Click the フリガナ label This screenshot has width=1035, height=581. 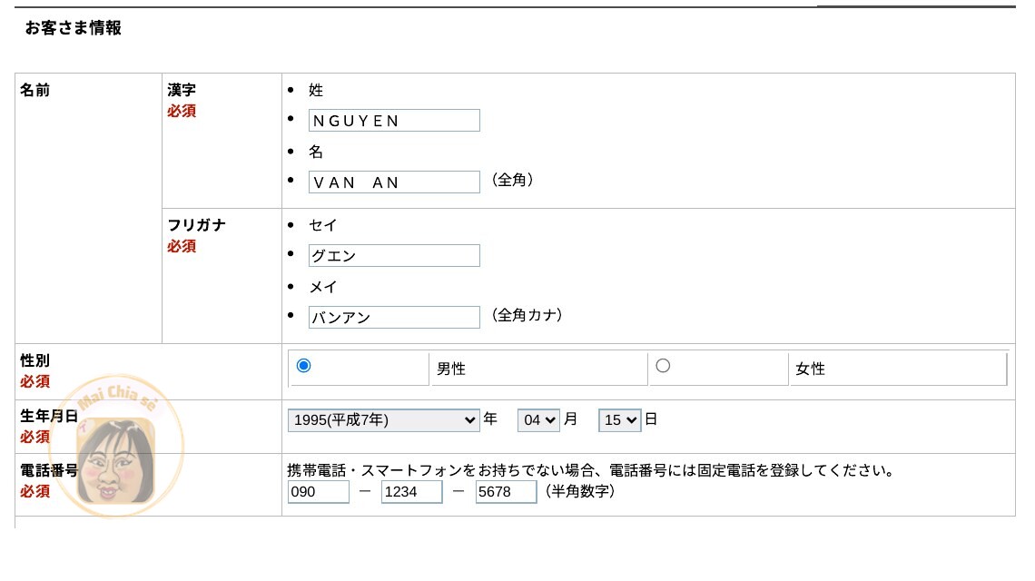tap(197, 225)
